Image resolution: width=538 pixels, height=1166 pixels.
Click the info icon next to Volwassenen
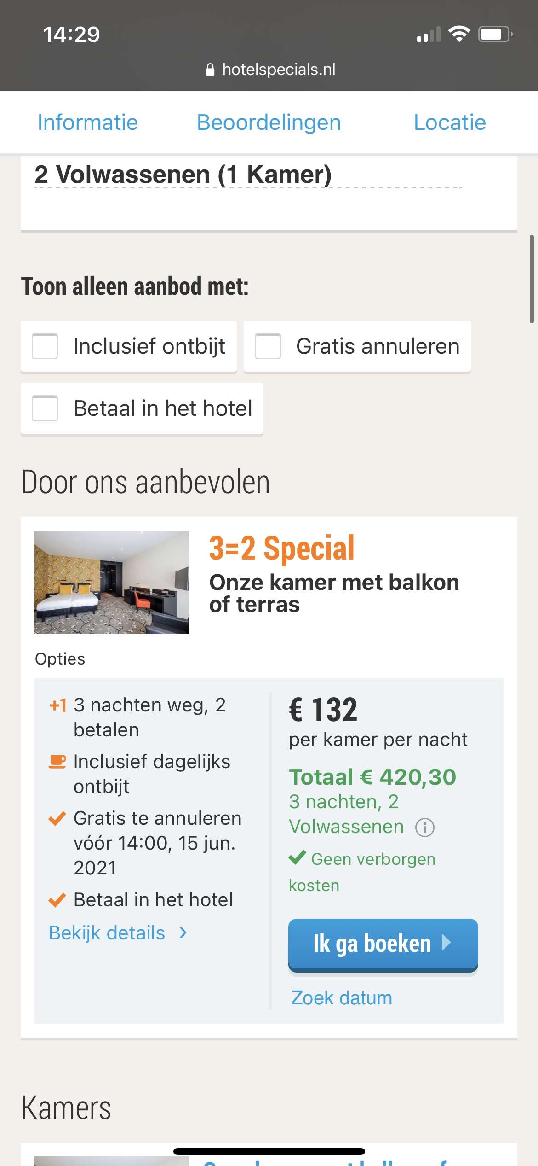[x=424, y=828]
